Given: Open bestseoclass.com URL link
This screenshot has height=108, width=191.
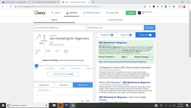Looking at the screenshot, I should click(x=57, y=45).
